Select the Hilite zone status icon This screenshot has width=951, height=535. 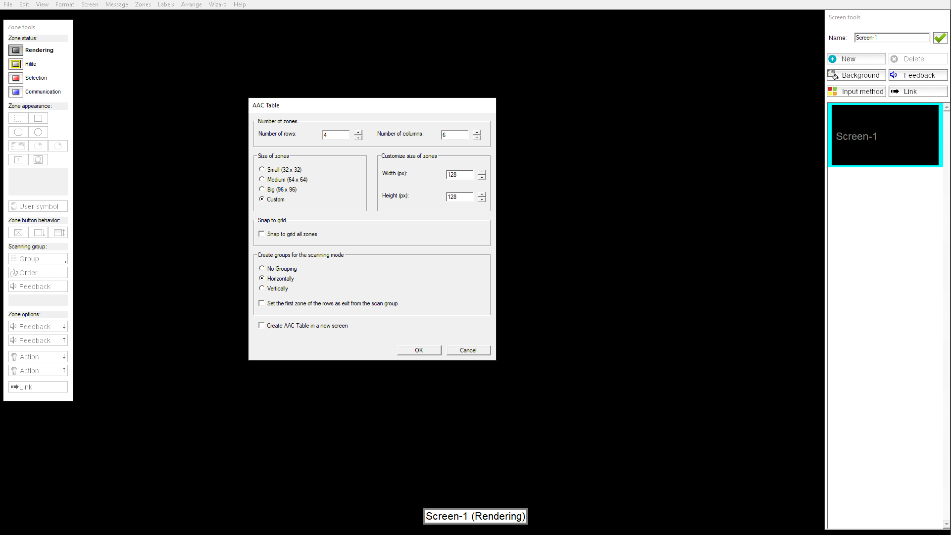coord(16,64)
